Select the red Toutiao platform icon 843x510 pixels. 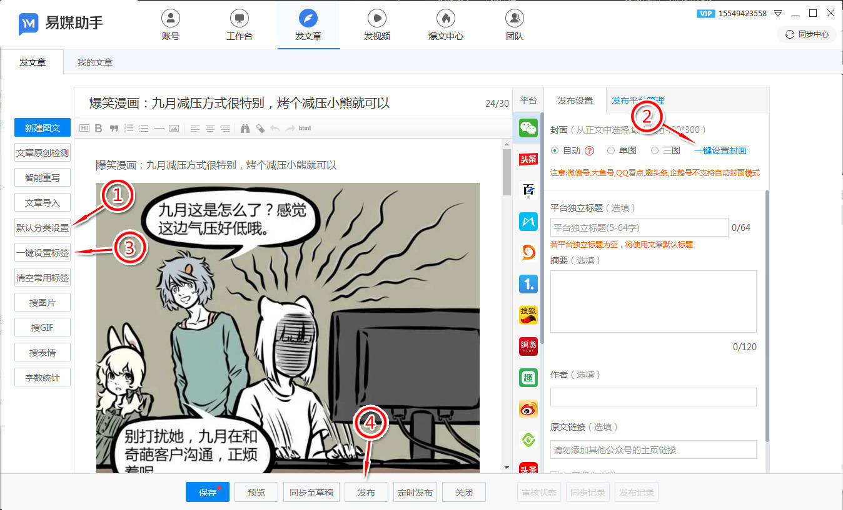[x=528, y=159]
